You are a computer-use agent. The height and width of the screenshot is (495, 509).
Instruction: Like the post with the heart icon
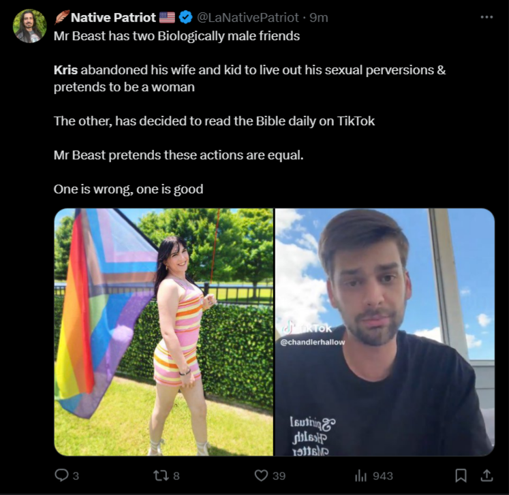(x=261, y=476)
